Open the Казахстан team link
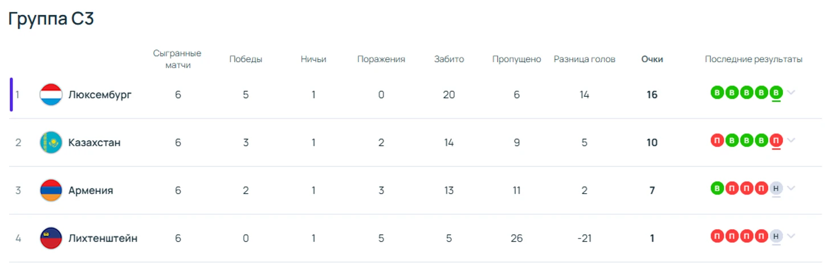Screen dimensions: 832x277 click(95, 142)
